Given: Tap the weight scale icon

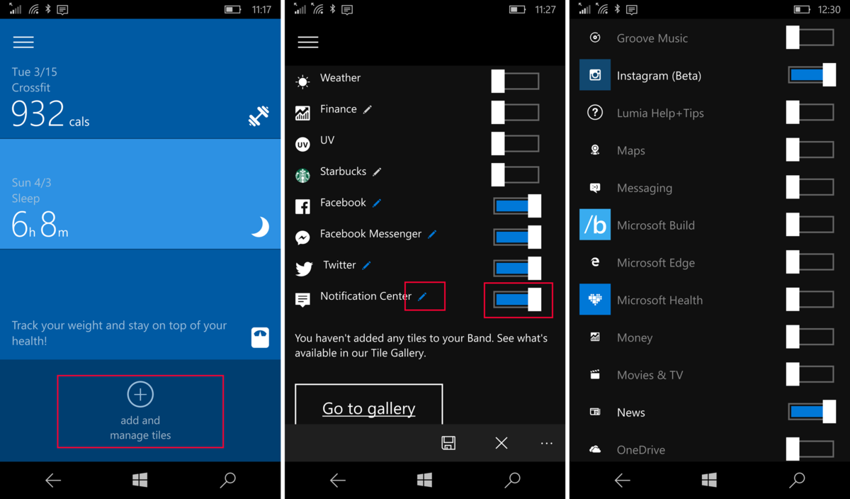Looking at the screenshot, I should tap(260, 337).
